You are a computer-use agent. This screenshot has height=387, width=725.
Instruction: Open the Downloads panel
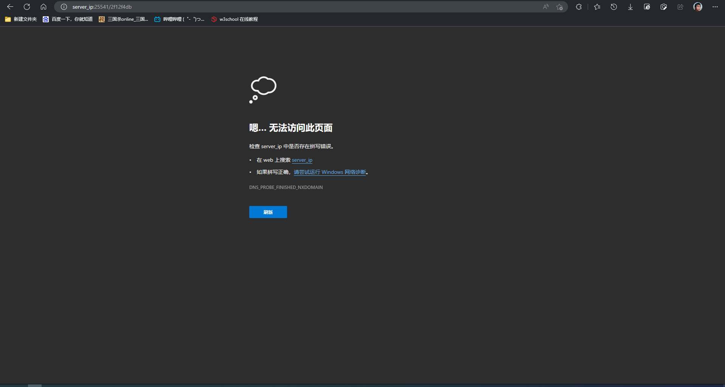630,7
